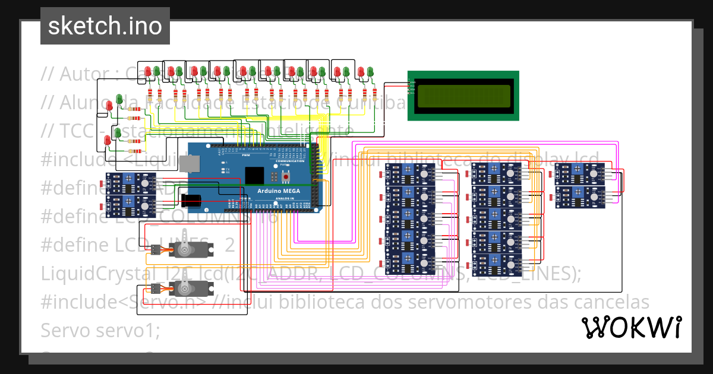Open the sketch.ino tab
713x374 pixels.
pyautogui.click(x=105, y=26)
